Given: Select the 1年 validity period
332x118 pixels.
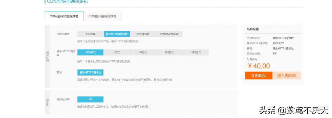Looking at the screenshot, I should (90, 99).
